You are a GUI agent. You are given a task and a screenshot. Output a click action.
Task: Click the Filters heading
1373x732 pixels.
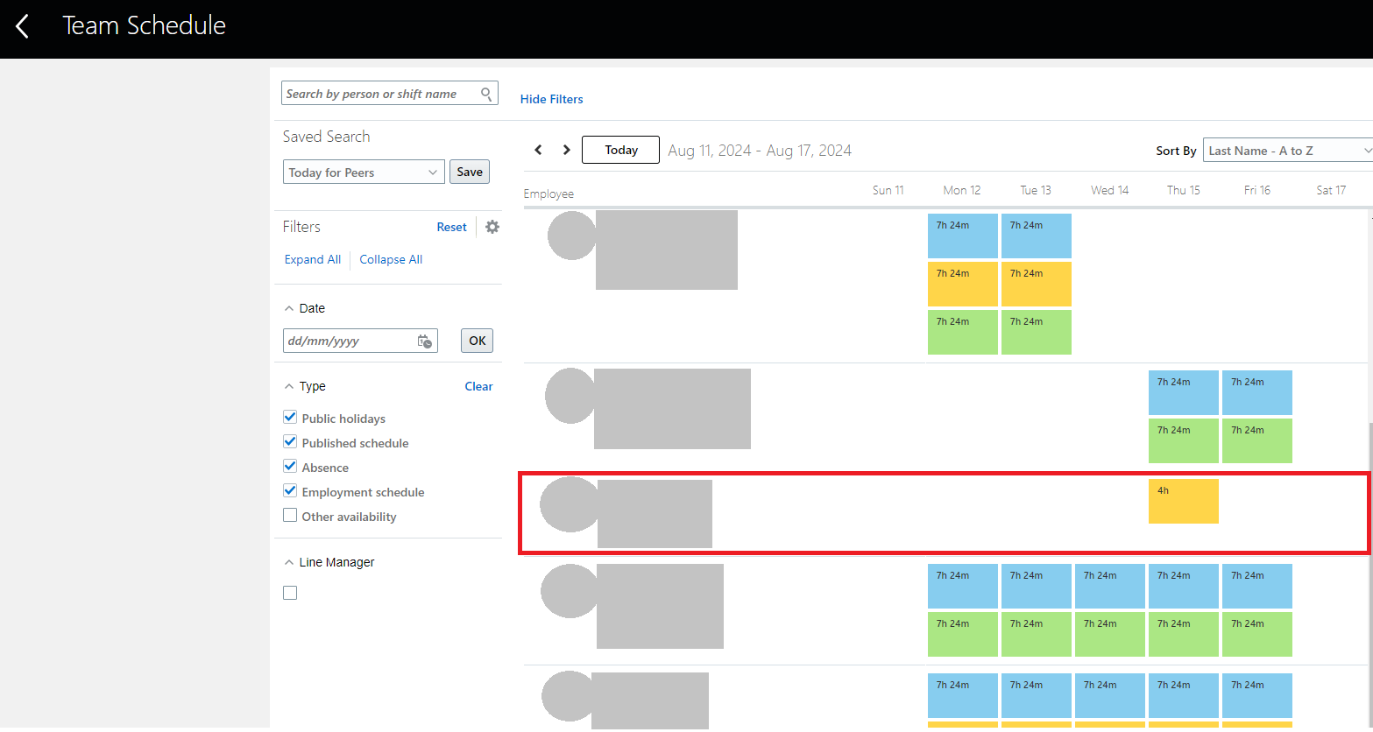point(301,227)
